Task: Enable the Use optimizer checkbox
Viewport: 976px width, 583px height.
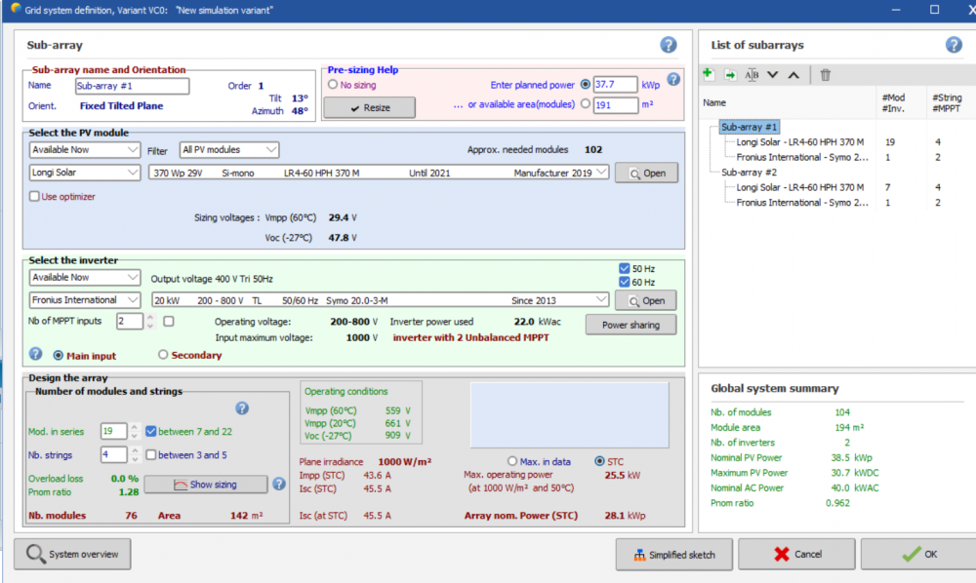Action: (35, 196)
